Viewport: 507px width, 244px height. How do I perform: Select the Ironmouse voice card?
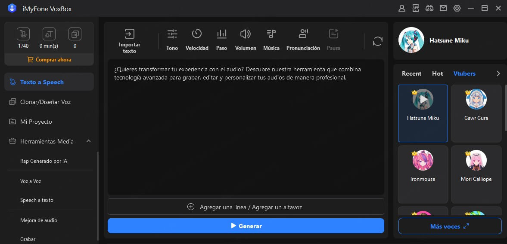click(423, 174)
